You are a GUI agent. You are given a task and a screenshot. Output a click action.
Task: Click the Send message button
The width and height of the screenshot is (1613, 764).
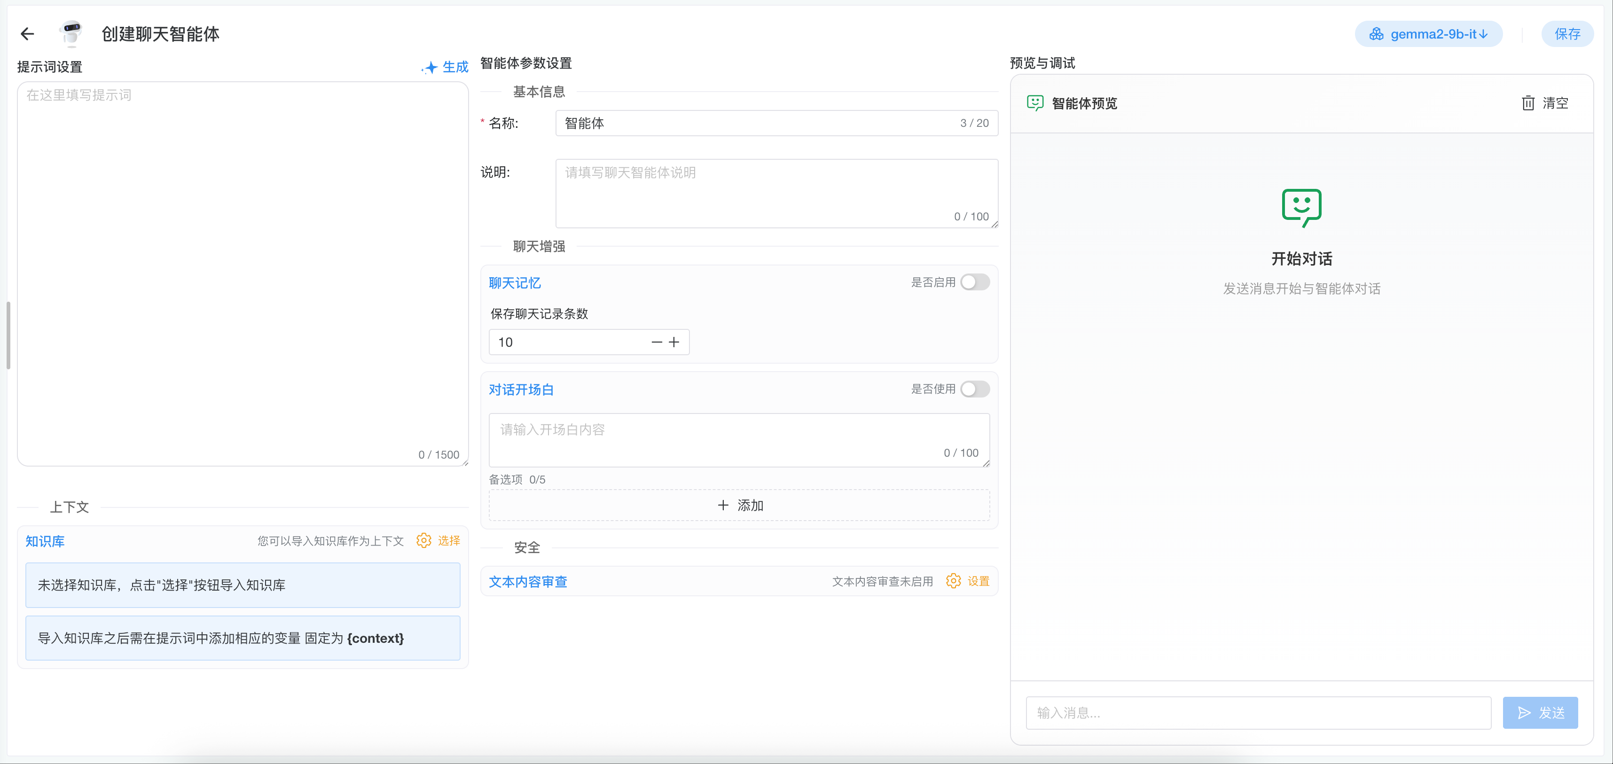1540,713
